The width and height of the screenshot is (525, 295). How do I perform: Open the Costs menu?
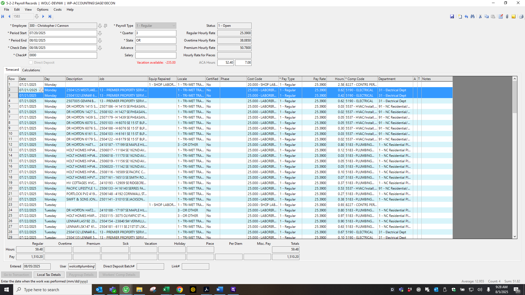57,10
